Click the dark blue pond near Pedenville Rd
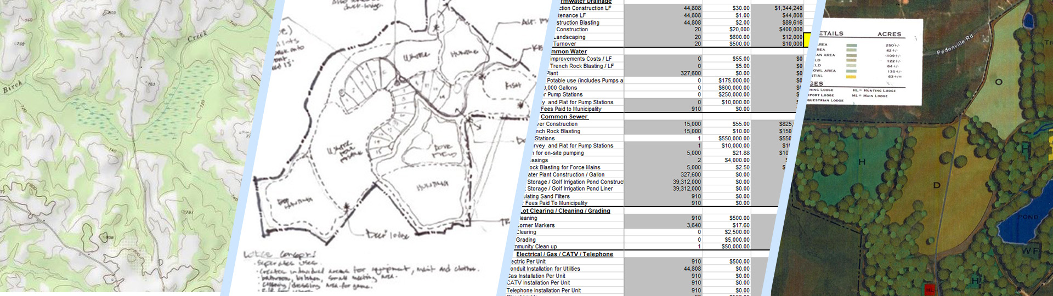The width and height of the screenshot is (1053, 296). pyautogui.click(x=1028, y=21)
